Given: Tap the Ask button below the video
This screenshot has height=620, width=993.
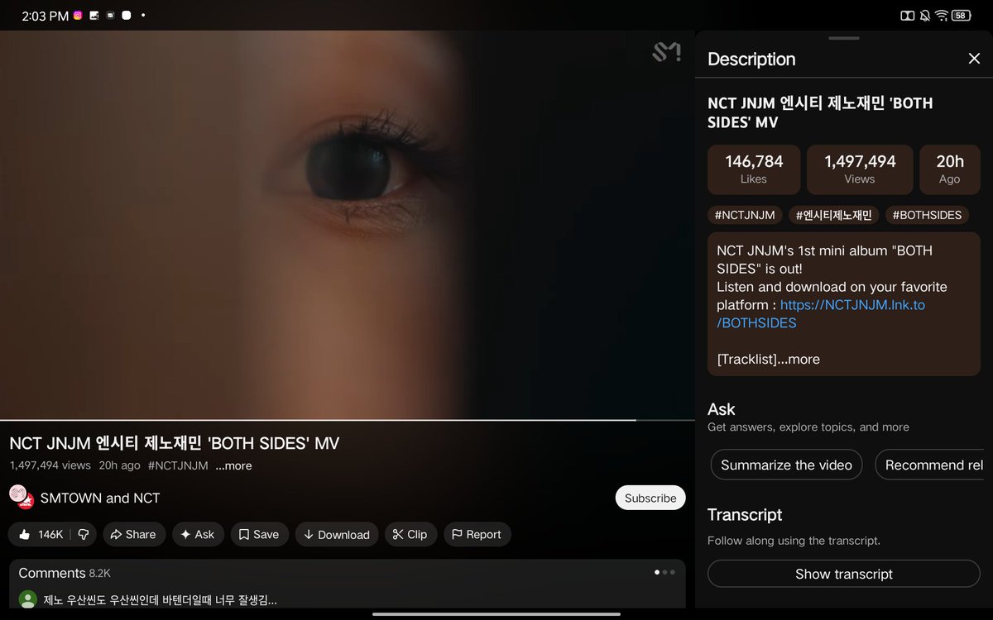Looking at the screenshot, I should pyautogui.click(x=198, y=535).
